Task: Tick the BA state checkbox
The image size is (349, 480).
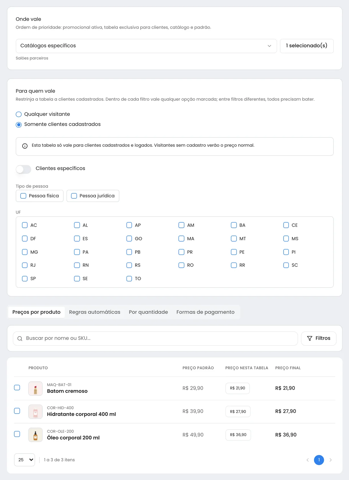Action: pyautogui.click(x=234, y=225)
